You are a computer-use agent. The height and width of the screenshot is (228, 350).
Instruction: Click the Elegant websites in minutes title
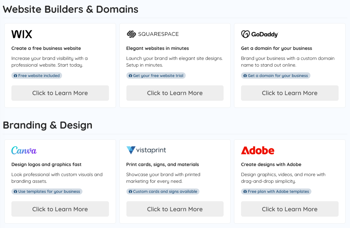158,48
